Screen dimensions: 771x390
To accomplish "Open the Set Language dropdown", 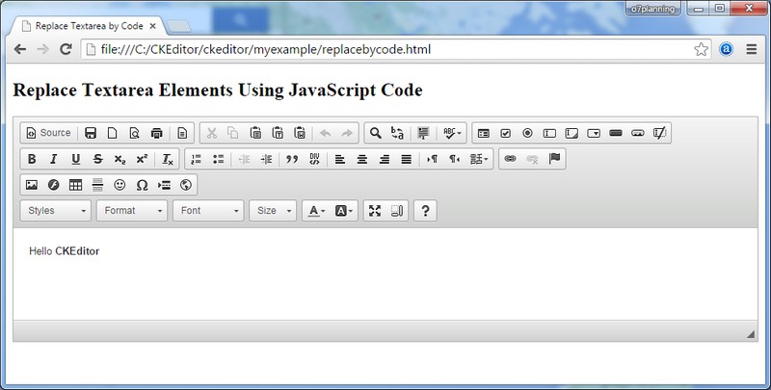I will pyautogui.click(x=478, y=159).
